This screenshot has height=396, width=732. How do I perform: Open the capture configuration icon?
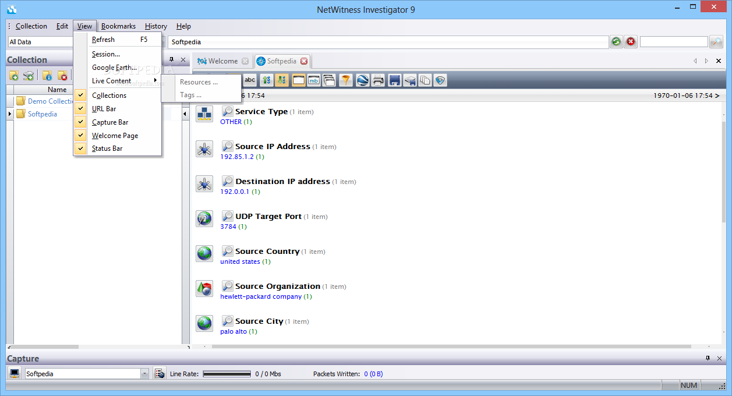coord(160,373)
